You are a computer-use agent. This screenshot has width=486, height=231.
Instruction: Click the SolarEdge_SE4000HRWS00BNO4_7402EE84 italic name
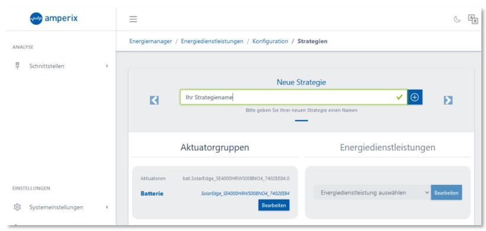[245, 194]
